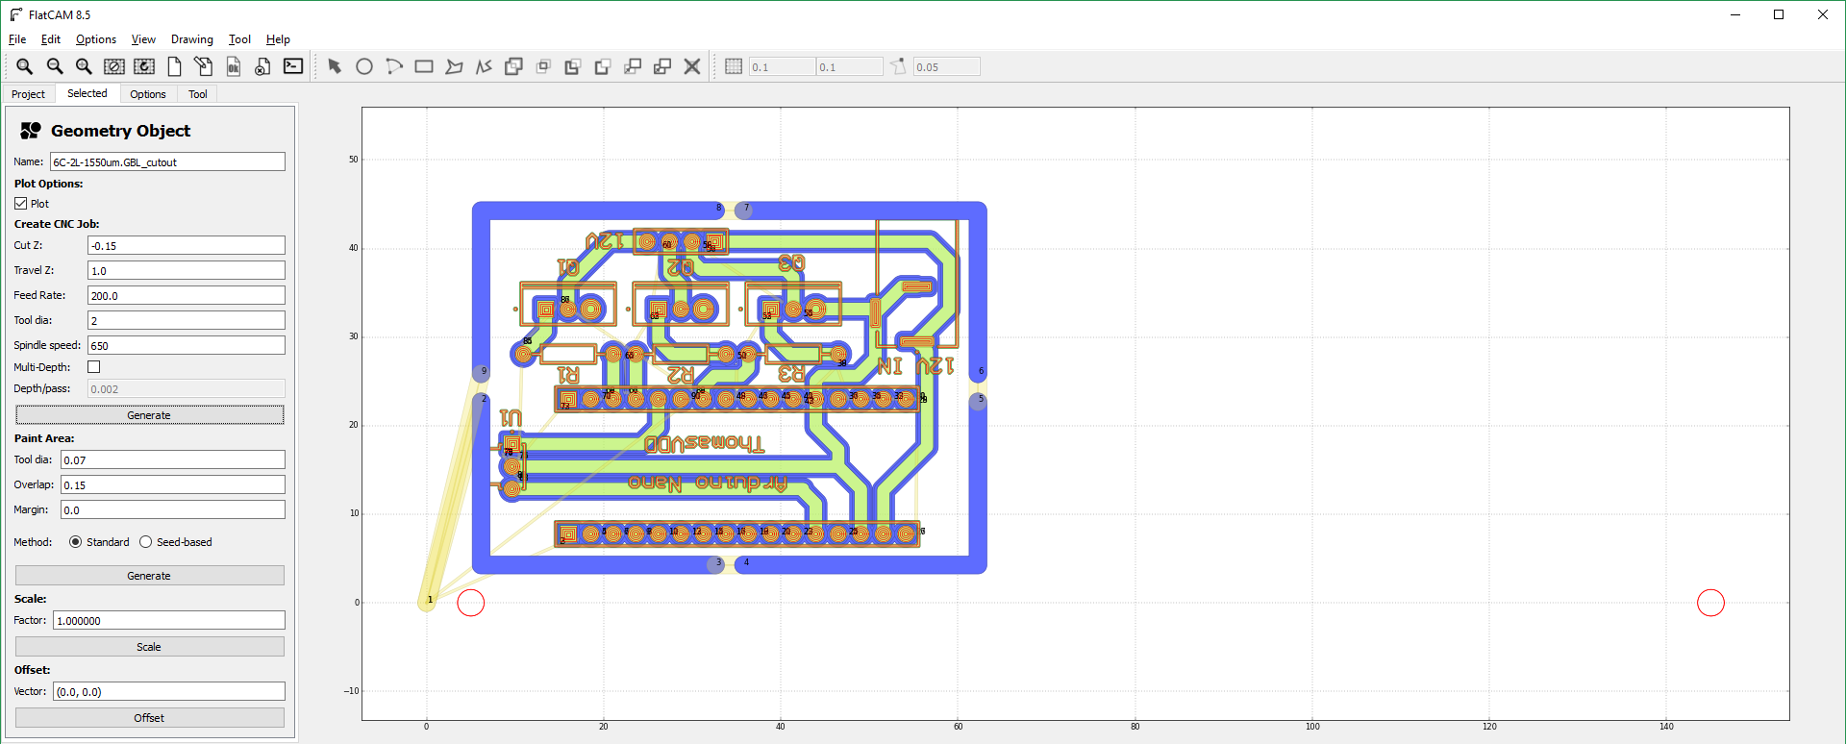Toggle snap to corner icon
Screen dimensions: 1846x744
[x=898, y=66]
